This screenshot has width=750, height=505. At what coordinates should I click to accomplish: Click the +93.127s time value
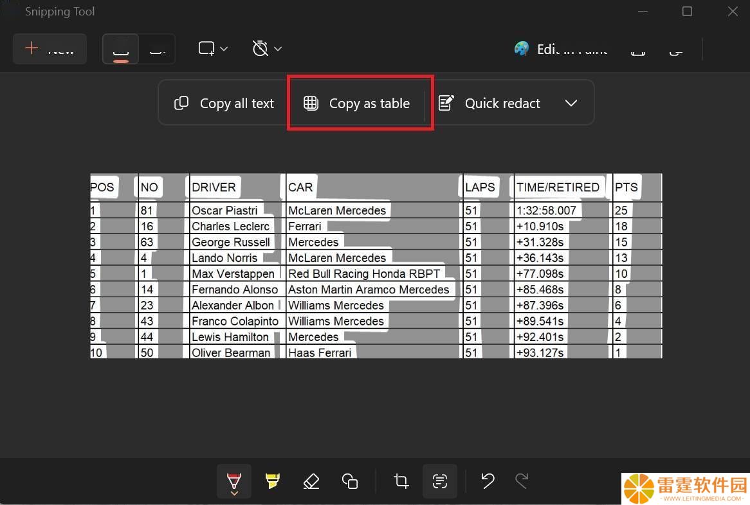coord(540,353)
